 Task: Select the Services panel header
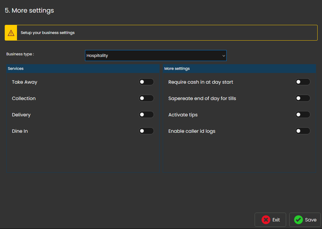(x=83, y=69)
